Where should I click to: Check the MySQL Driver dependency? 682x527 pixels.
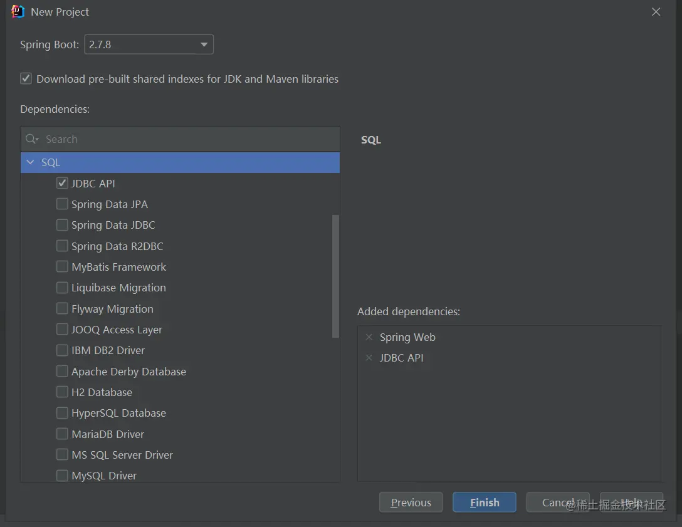click(62, 476)
